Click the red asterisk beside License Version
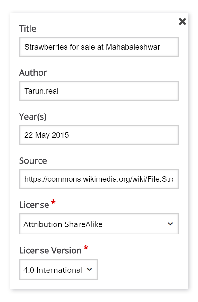This screenshot has width=198, height=302. click(x=86, y=248)
